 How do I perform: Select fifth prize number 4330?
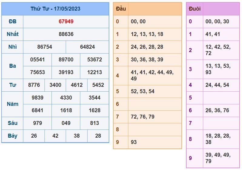click(x=66, y=98)
